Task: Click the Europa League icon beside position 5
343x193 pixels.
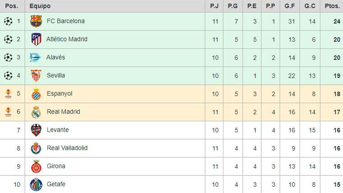Action: point(7,94)
